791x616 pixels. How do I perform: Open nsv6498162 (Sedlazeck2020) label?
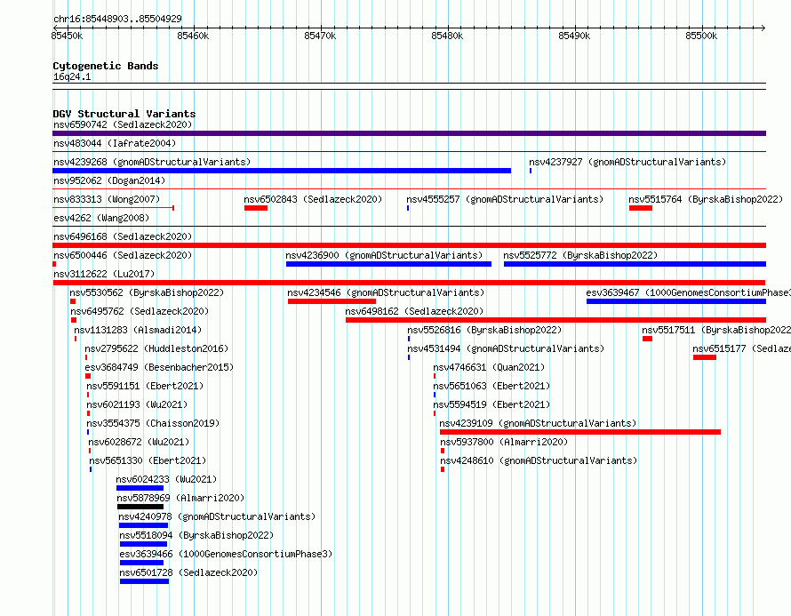click(x=414, y=311)
